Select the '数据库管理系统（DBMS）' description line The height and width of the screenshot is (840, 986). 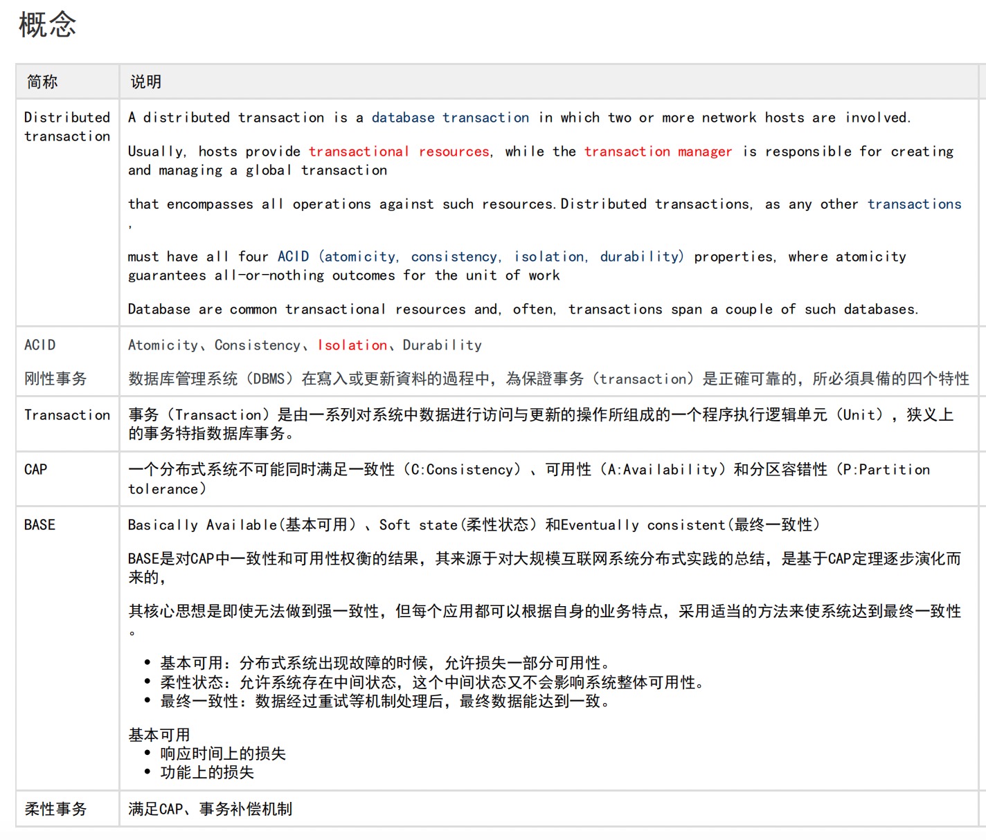[x=548, y=379]
